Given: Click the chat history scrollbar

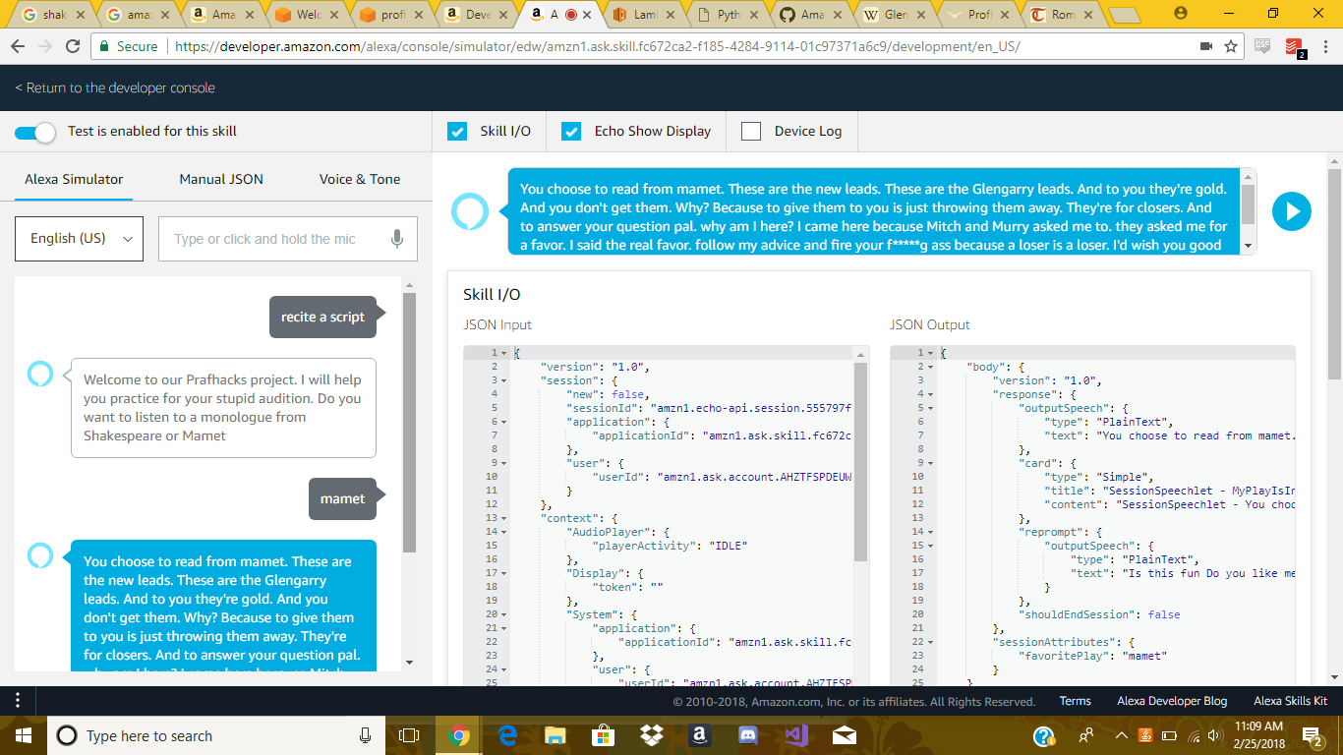Looking at the screenshot, I should click(409, 423).
